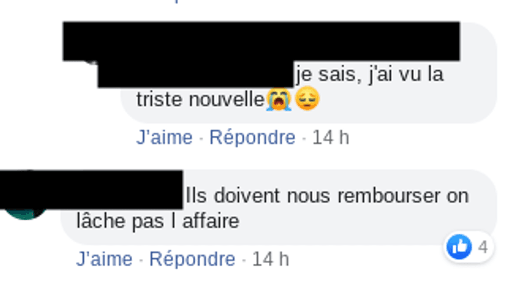527x283 pixels.
Task: Open the redacted tagged name before 'je sais'
Action: tap(196, 74)
